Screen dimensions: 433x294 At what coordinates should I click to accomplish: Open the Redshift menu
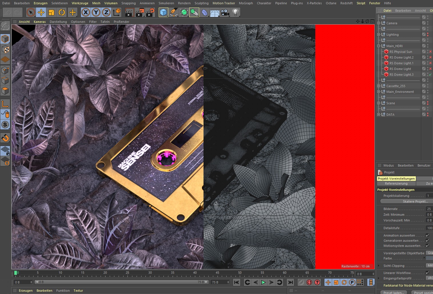pos(346,3)
